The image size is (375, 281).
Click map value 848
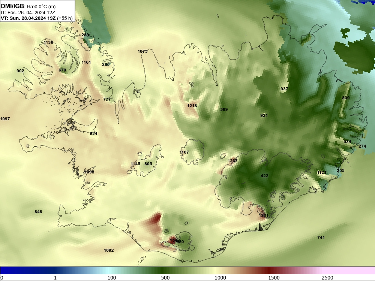coord(38,212)
